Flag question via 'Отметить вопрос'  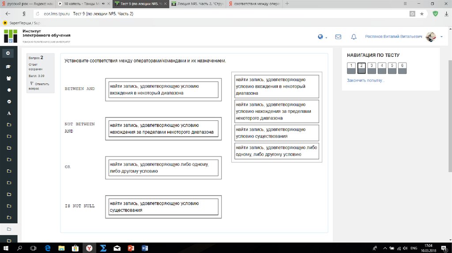coord(39,86)
